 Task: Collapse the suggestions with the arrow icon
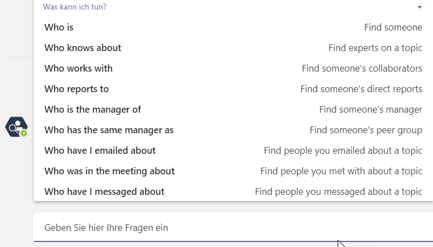(x=420, y=7)
